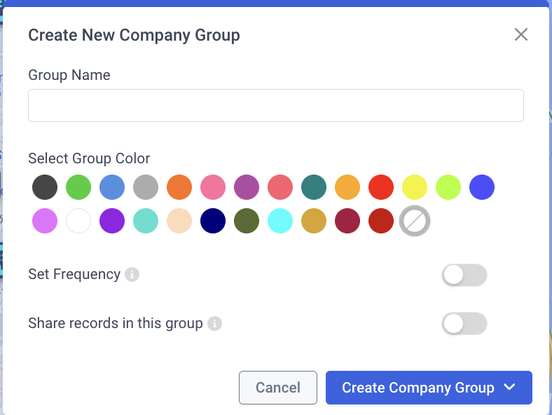Enable the Set Frequency toggle

(x=464, y=275)
